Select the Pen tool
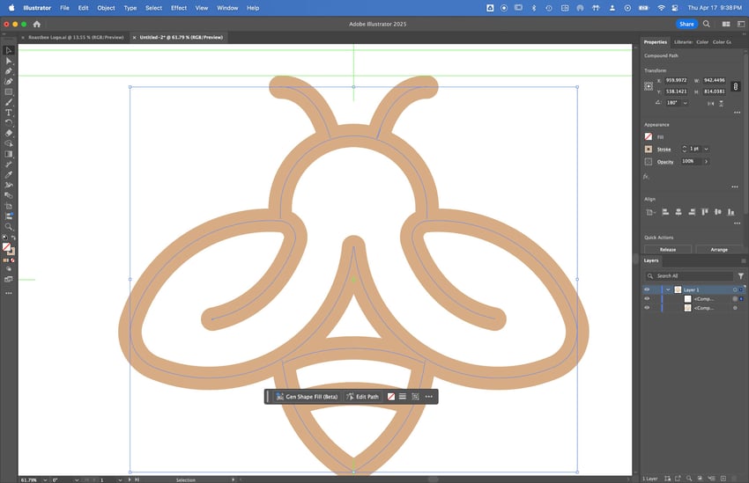 point(9,71)
